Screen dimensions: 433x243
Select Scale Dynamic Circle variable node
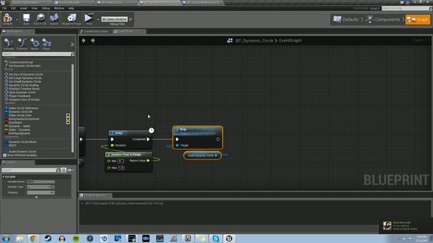point(202,155)
